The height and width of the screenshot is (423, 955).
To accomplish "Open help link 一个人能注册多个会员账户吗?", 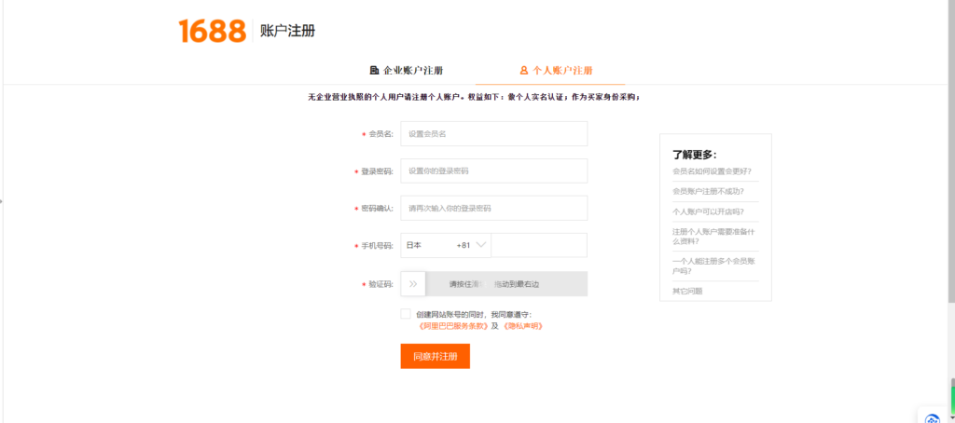I will [x=713, y=266].
